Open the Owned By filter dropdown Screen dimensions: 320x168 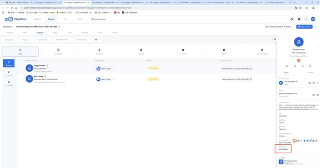(10, 40)
